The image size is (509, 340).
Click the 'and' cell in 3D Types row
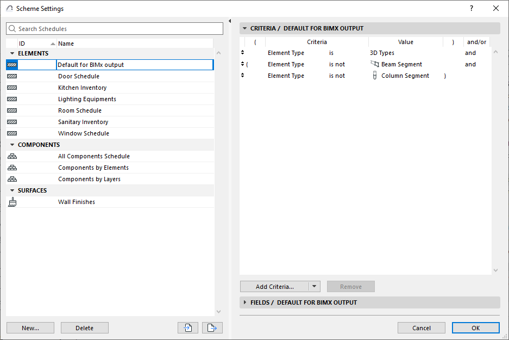470,53
